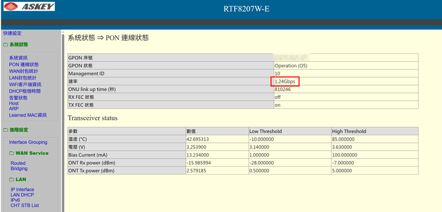This screenshot has width=442, height=212.
Task: Open WiFi客戶端資訊 page
Action: tap(25, 84)
